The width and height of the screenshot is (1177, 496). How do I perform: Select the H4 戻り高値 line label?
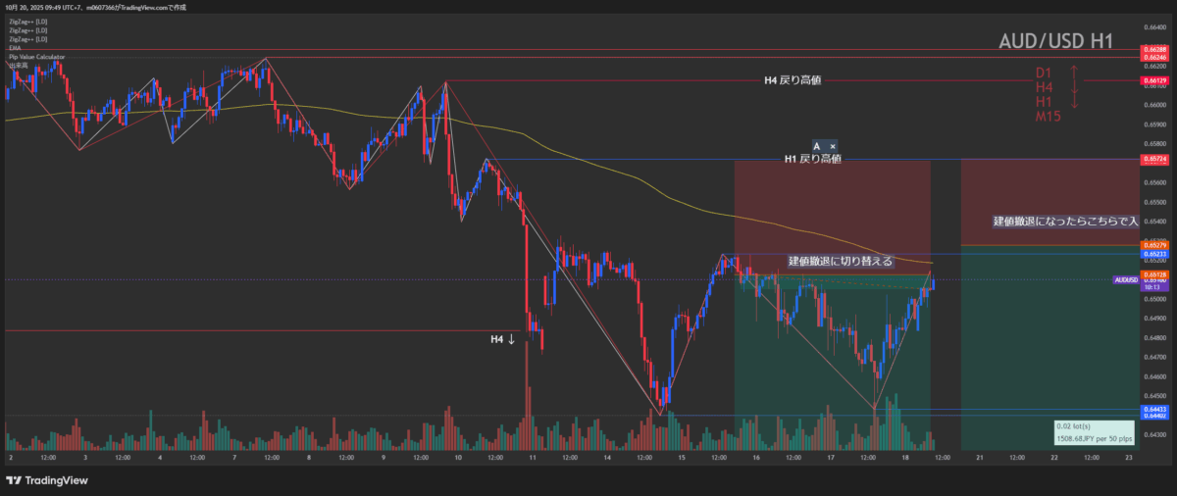tap(792, 80)
